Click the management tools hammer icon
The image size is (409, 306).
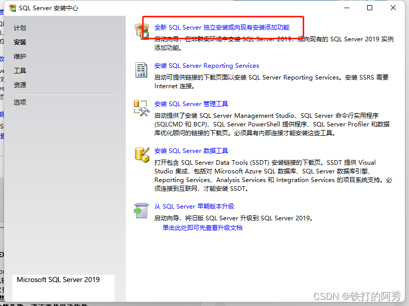(142, 108)
